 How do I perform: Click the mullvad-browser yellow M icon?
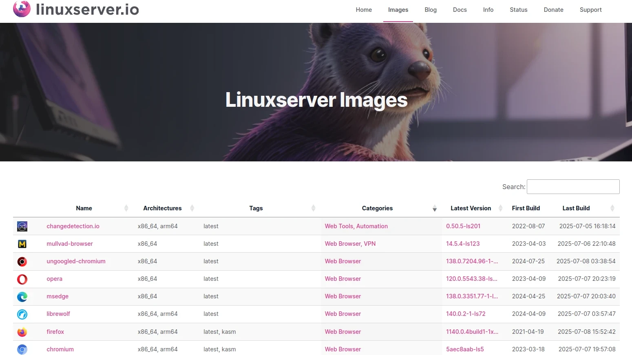point(22,244)
